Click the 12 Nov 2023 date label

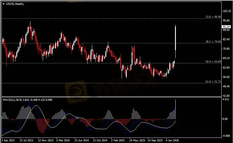[46, 140]
